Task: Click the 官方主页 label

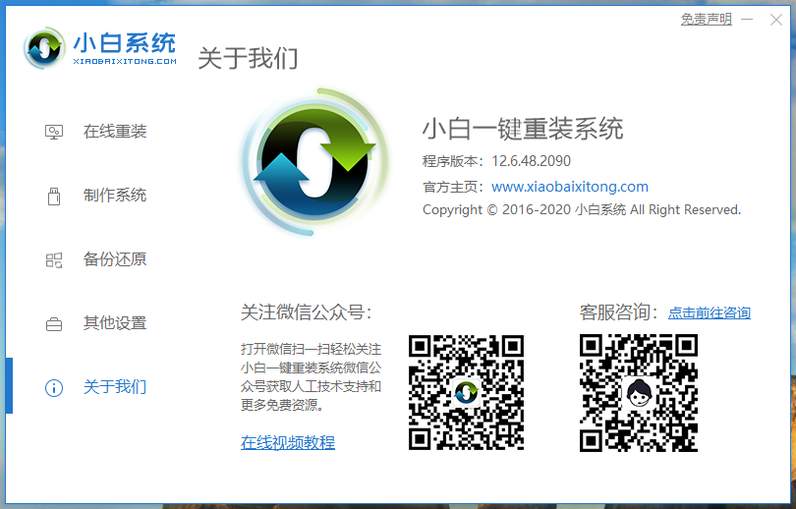Action: coord(453,188)
